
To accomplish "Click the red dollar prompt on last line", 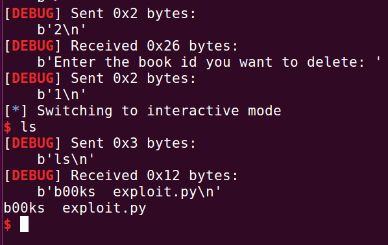I will point(7,224).
